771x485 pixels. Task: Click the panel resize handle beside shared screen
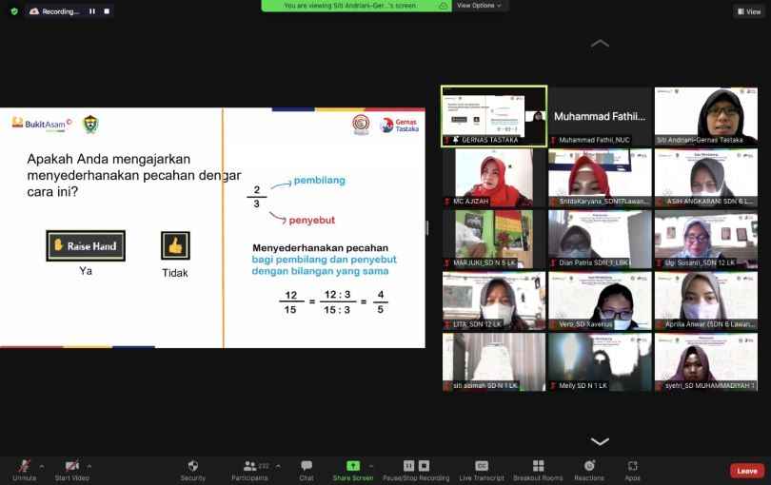point(427,227)
